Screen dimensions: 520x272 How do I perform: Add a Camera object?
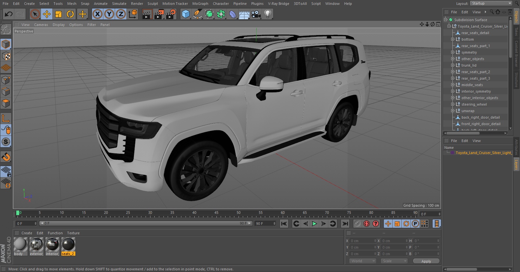tap(256, 14)
